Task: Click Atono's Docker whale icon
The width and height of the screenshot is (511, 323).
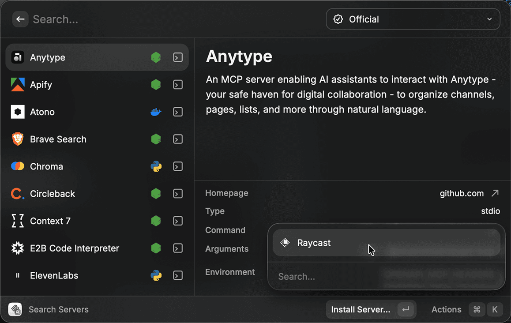Action: tap(156, 112)
